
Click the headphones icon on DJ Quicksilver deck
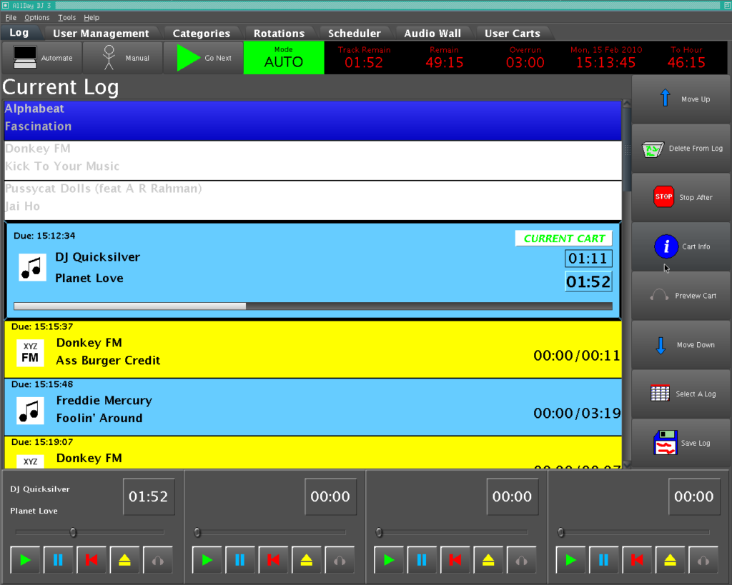(x=158, y=559)
